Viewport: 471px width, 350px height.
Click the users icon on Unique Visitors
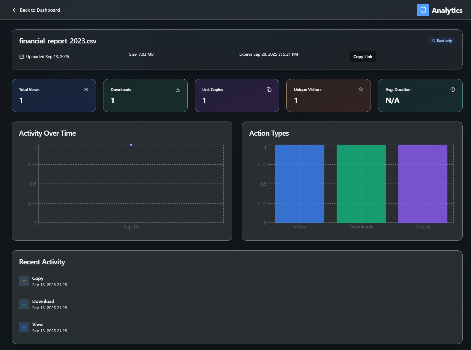click(361, 90)
